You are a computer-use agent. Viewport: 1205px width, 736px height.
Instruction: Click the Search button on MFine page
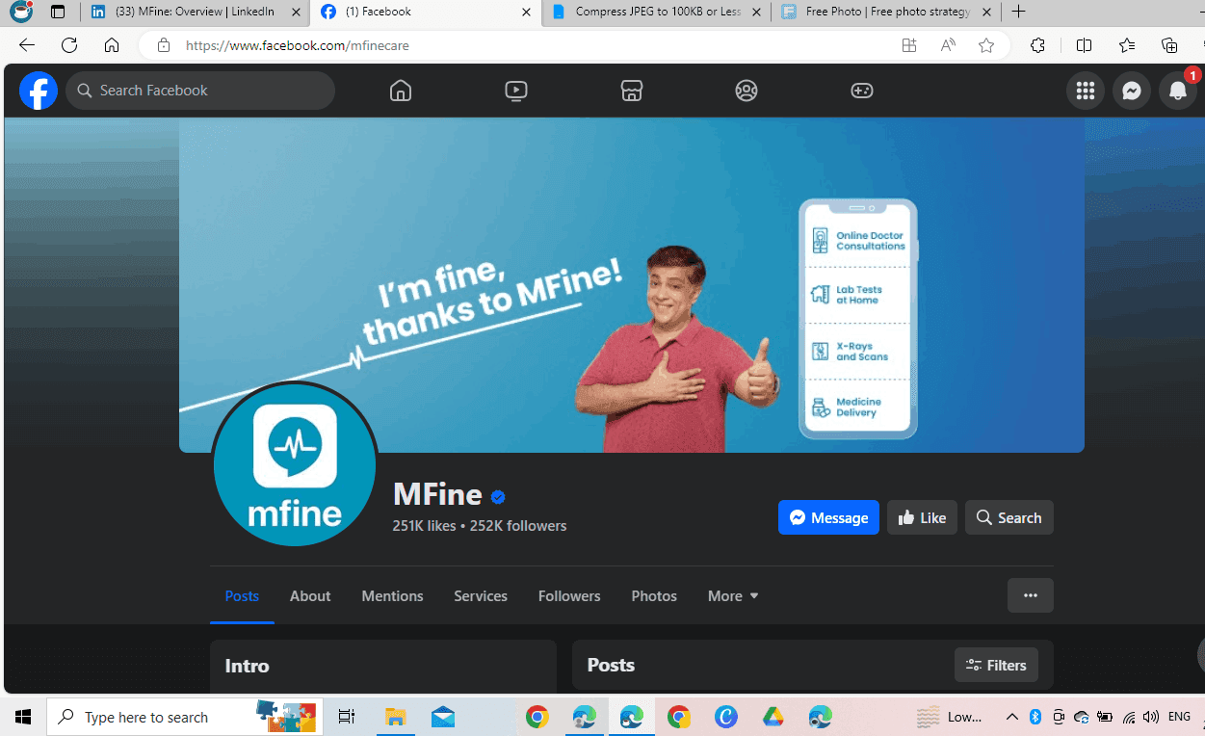click(1009, 517)
